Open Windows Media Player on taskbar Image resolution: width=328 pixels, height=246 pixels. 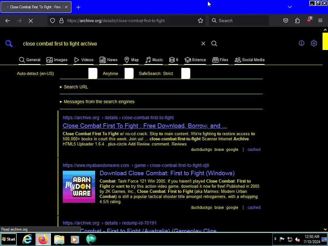click(75, 239)
